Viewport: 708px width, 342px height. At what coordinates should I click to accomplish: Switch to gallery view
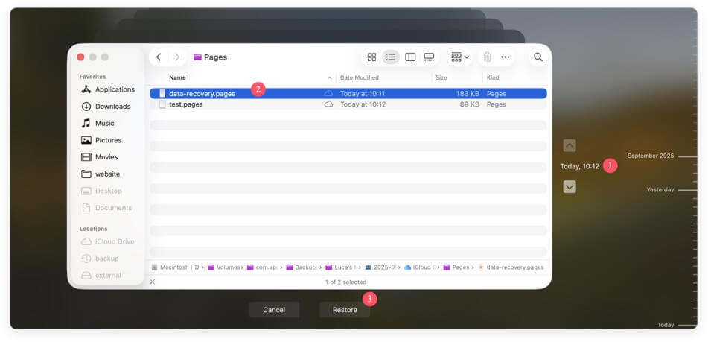pyautogui.click(x=429, y=57)
